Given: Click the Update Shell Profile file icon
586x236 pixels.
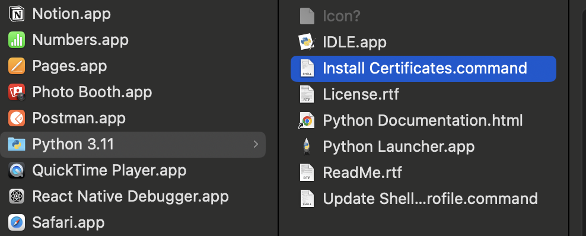Looking at the screenshot, I should (x=307, y=199).
